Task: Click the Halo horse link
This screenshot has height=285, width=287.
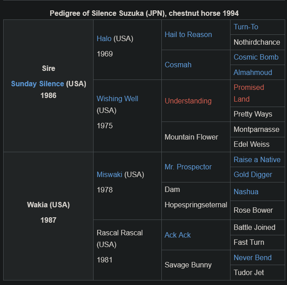Action: (x=104, y=38)
